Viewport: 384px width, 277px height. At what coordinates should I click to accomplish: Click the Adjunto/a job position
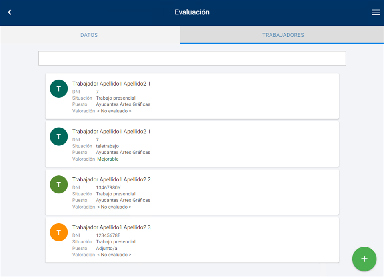pyautogui.click(x=106, y=248)
